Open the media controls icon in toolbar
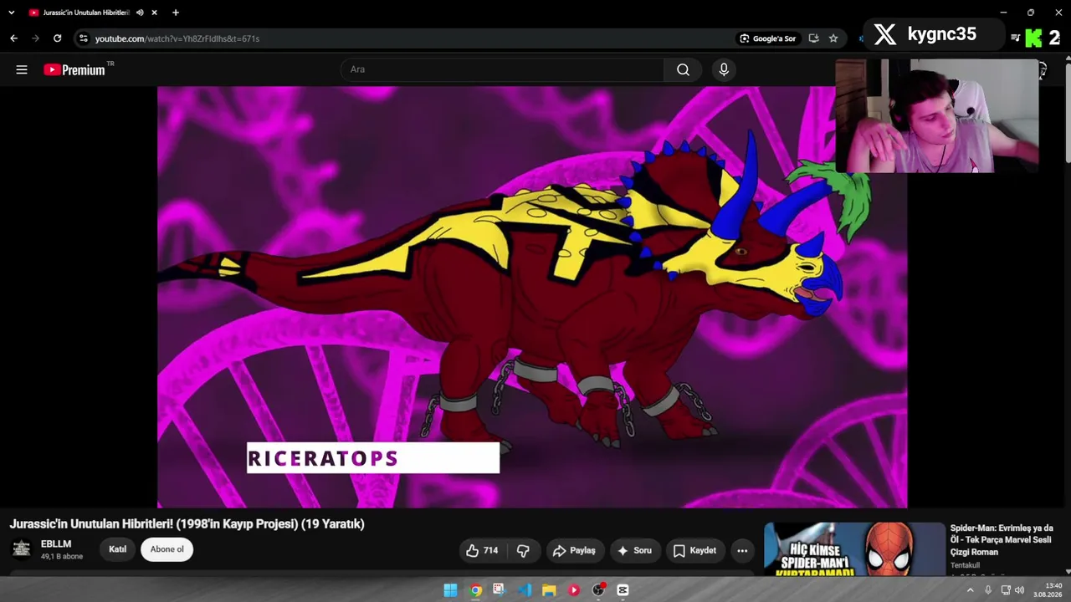This screenshot has height=602, width=1071. coord(1015,38)
